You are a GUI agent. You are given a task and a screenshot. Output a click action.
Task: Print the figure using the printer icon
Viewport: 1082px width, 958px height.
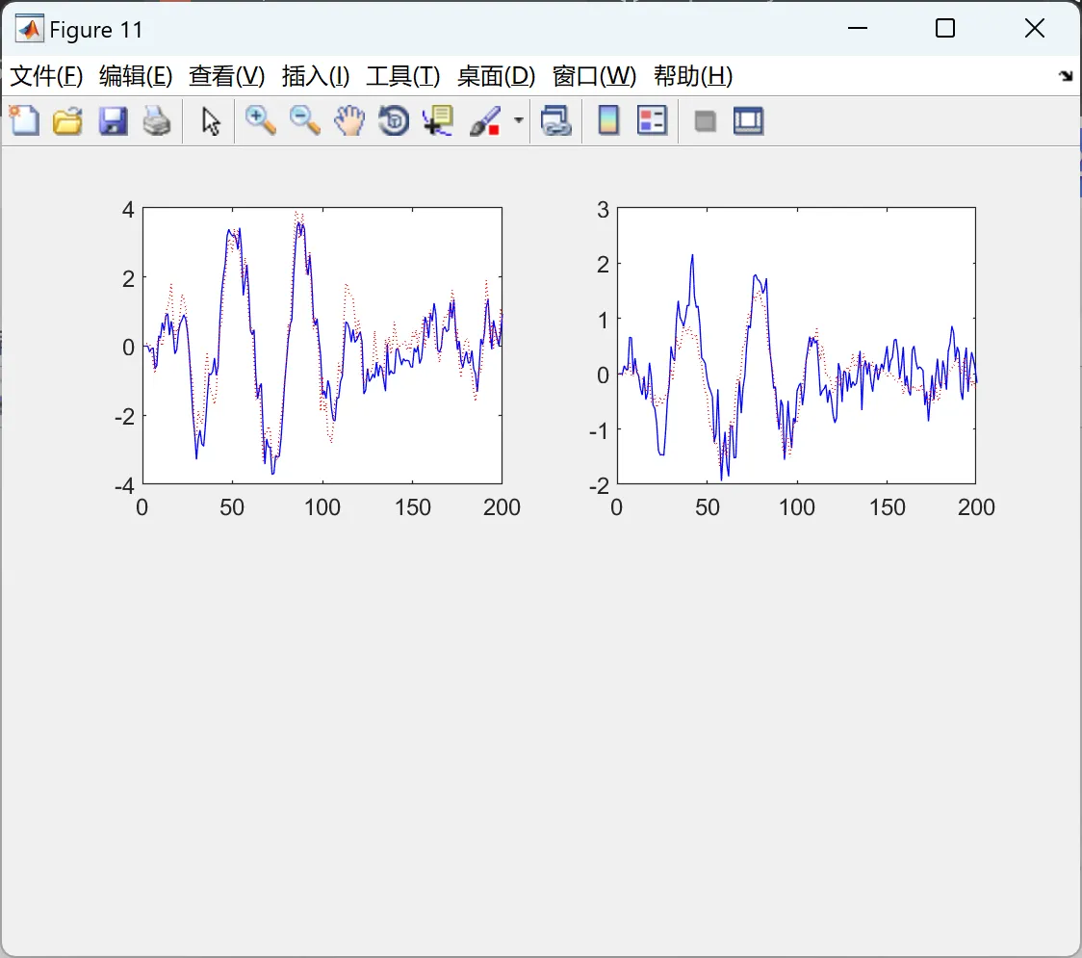coord(157,120)
